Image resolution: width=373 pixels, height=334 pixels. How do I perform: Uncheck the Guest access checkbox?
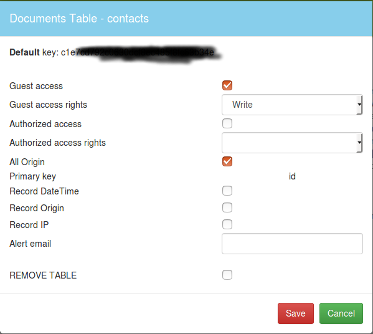coord(227,85)
